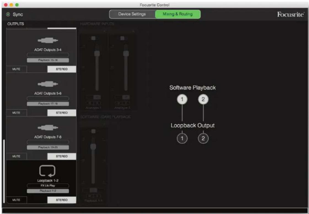Viewport: 309px width, 214px height.
Task: Click the ADAT Outputs 5-6 connector icon
Action: pos(48,84)
